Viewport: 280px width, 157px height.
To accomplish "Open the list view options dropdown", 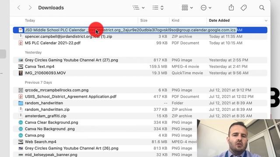I will [139, 8].
